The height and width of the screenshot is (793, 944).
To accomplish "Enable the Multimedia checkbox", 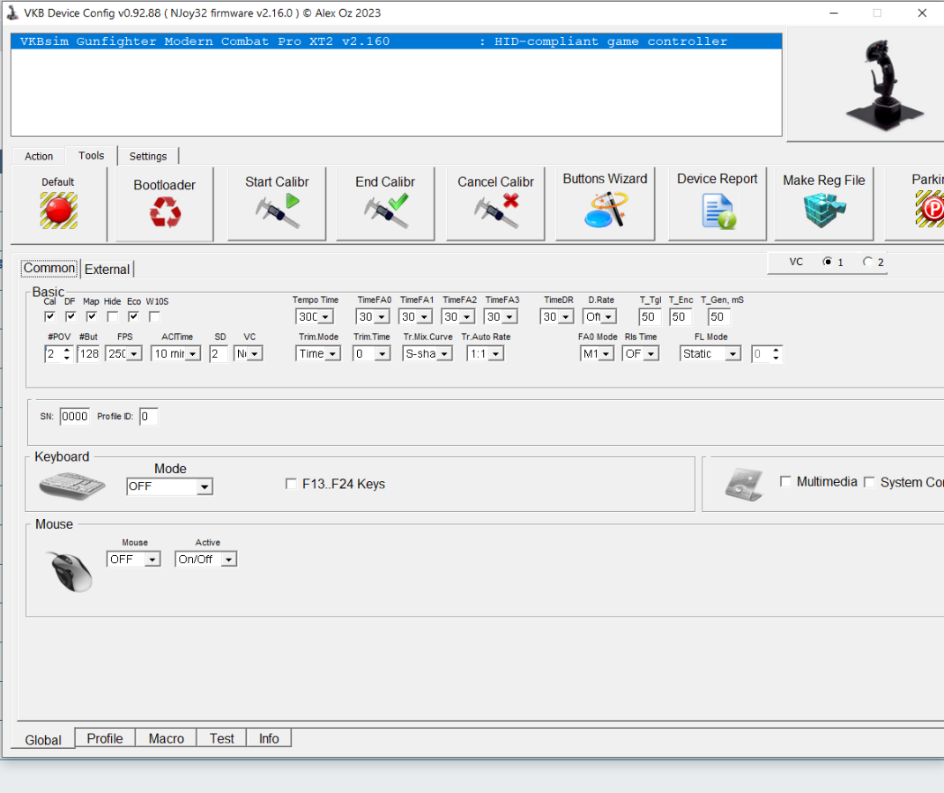I will [785, 481].
